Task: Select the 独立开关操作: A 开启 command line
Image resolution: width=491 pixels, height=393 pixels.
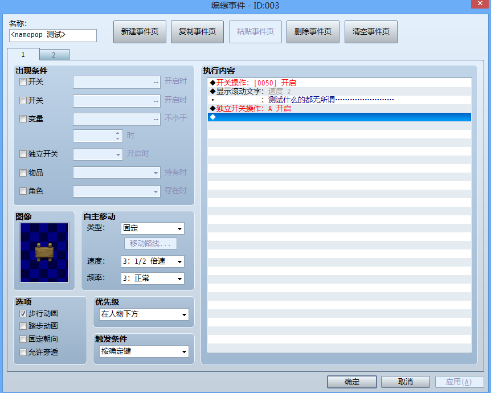Action: point(339,108)
